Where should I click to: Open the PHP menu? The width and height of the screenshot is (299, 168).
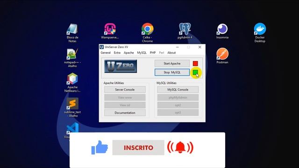pos(153,53)
